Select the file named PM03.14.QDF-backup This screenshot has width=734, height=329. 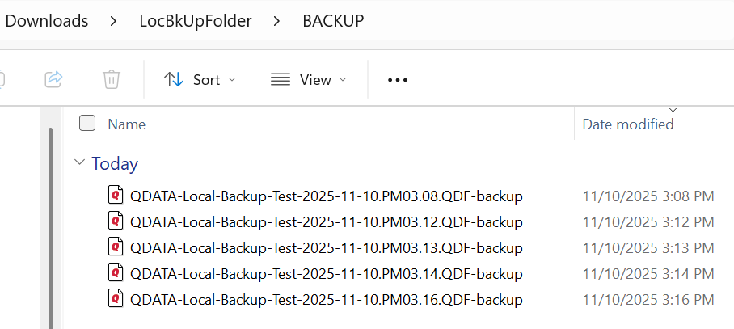coord(327,273)
